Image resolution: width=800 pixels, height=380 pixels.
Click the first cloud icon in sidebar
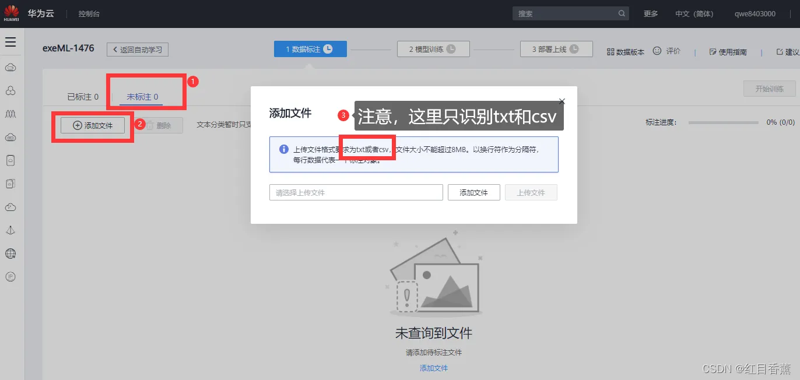(10, 68)
